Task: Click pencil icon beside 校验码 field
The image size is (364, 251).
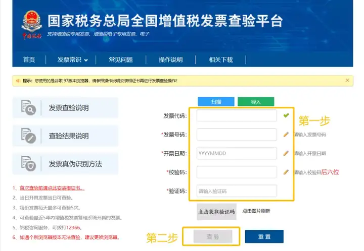Action: (286, 172)
